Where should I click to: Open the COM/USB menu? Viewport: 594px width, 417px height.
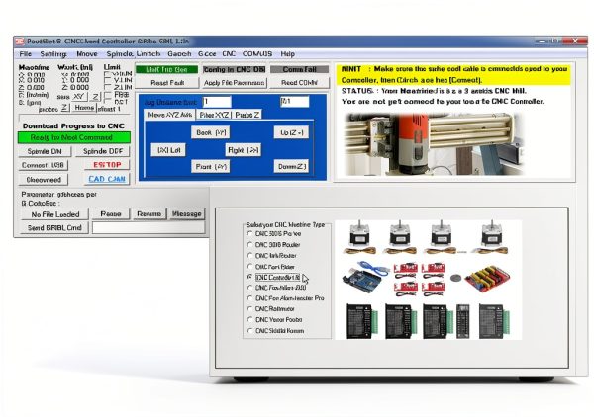pos(257,54)
